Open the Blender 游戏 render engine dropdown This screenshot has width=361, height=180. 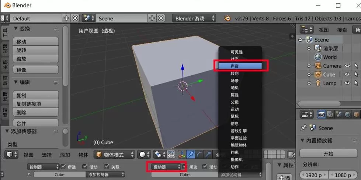tap(194, 18)
